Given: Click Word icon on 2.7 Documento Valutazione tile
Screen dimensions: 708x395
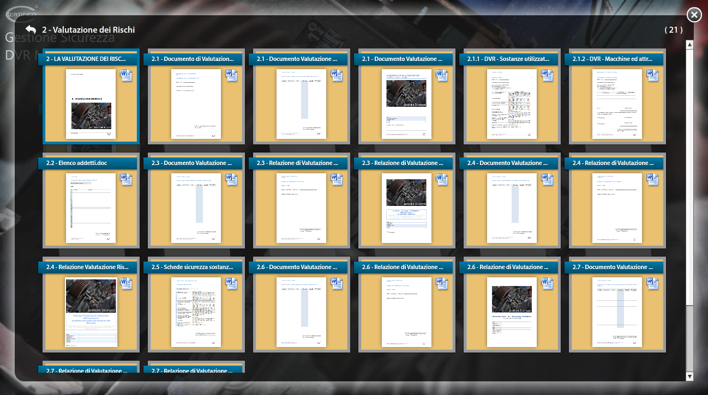Looking at the screenshot, I should 652,283.
